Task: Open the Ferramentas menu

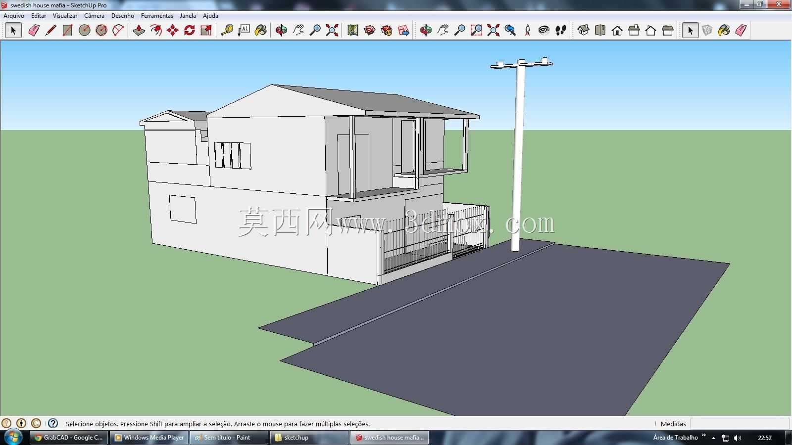Action: tap(157, 16)
